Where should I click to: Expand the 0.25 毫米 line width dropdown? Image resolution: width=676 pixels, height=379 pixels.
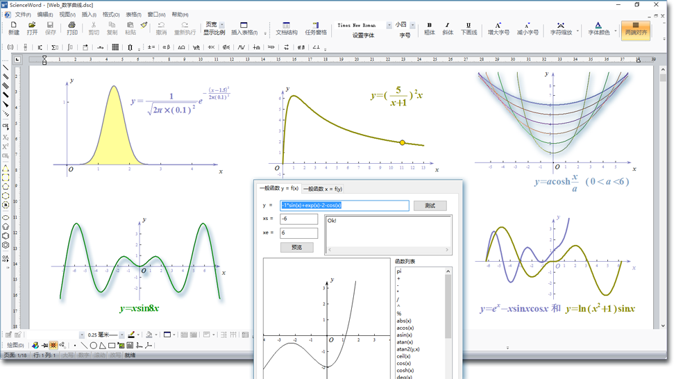pyautogui.click(x=121, y=335)
